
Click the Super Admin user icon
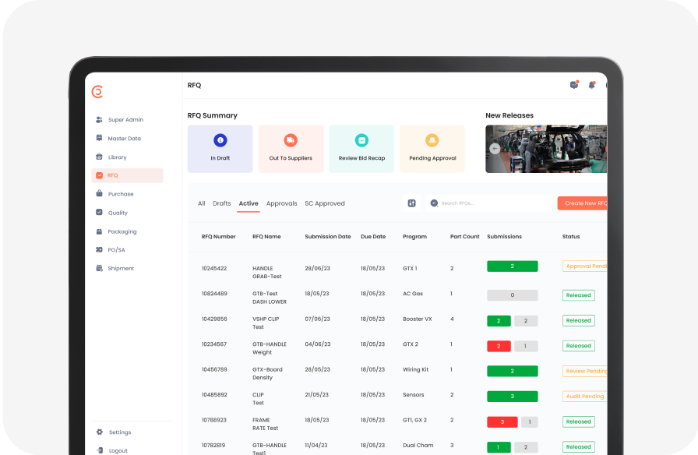click(99, 120)
